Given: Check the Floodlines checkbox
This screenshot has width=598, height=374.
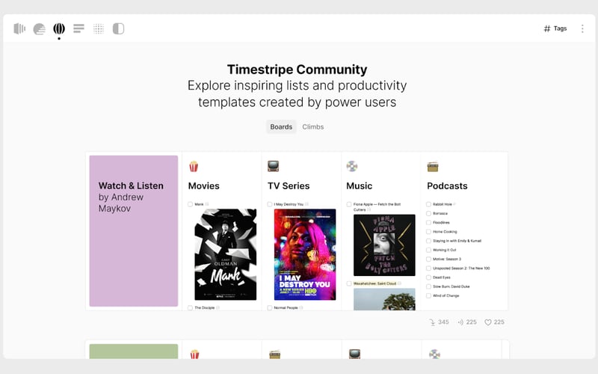Looking at the screenshot, I should pyautogui.click(x=428, y=222).
